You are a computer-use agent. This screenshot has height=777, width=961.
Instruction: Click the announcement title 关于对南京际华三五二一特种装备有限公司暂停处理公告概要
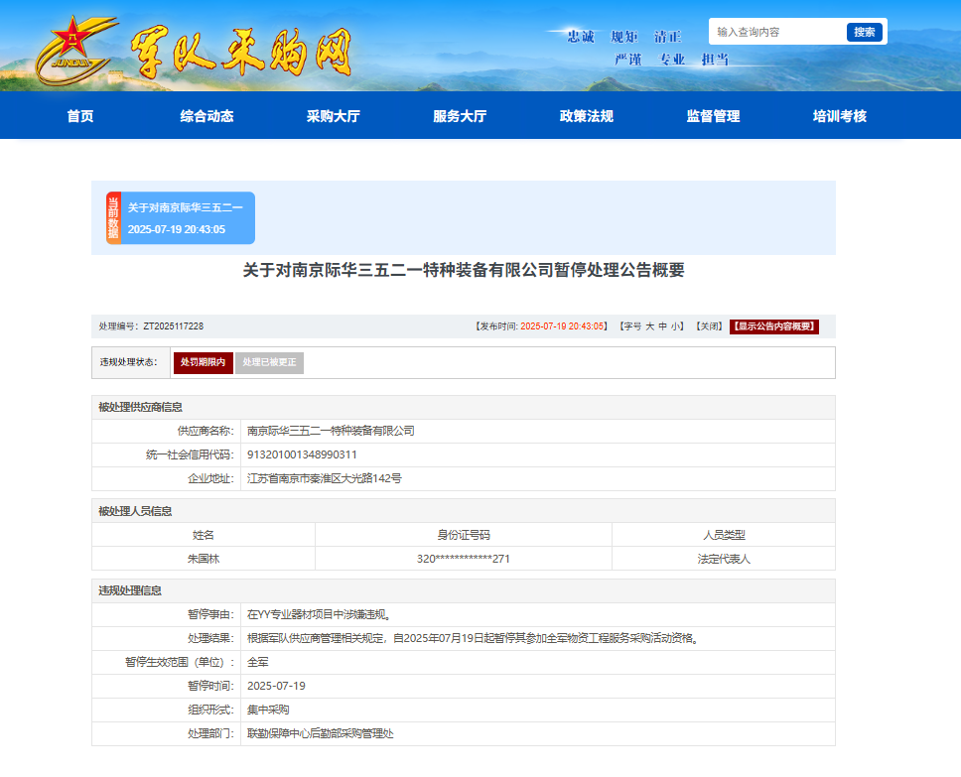tap(464, 270)
